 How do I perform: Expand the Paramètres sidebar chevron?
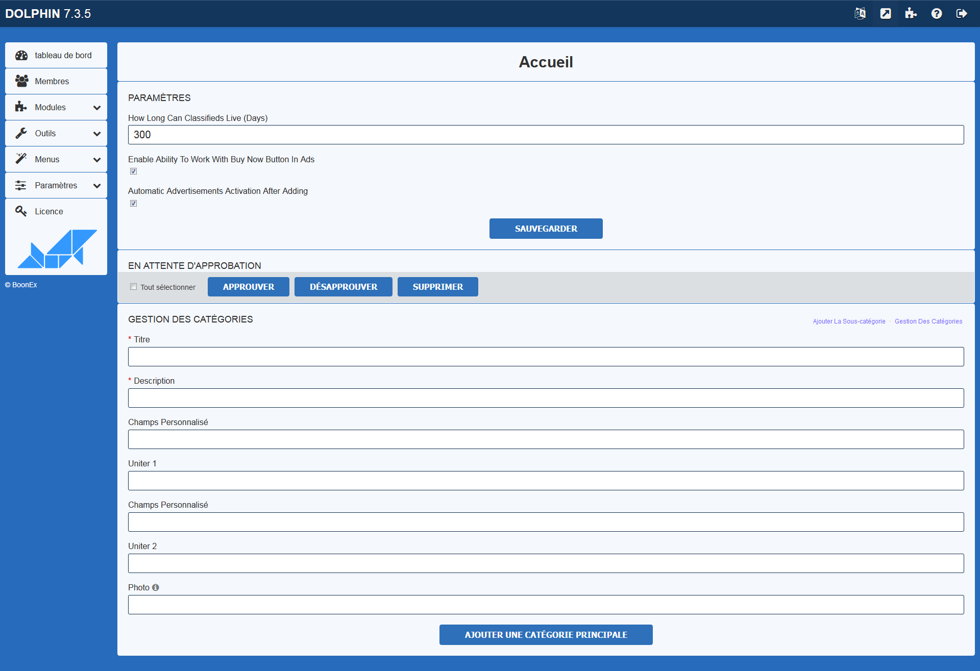pos(97,186)
